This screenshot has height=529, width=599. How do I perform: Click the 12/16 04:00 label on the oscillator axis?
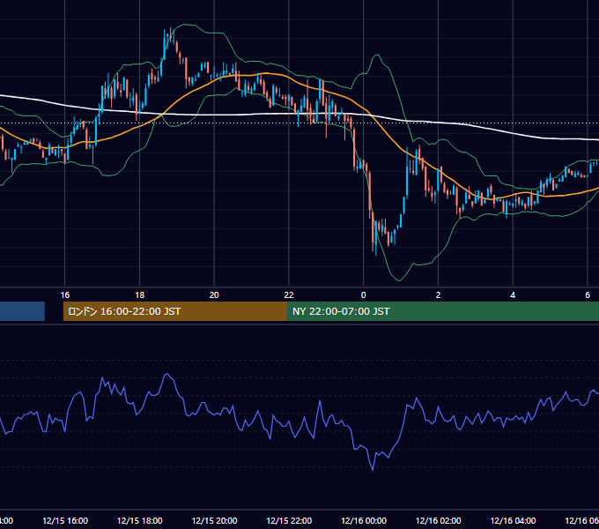coord(513,520)
